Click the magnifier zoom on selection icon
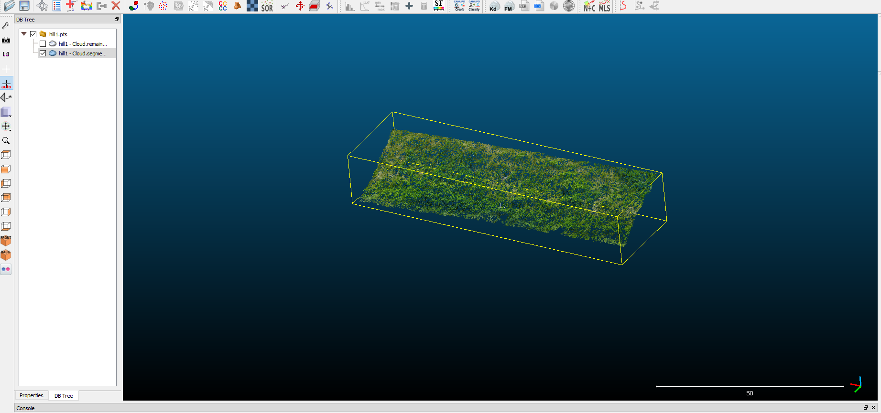Image resolution: width=881 pixels, height=413 pixels. click(6, 141)
